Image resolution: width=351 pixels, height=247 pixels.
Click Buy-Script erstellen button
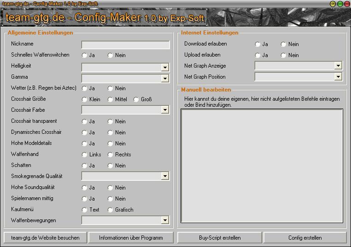[x=220, y=238]
